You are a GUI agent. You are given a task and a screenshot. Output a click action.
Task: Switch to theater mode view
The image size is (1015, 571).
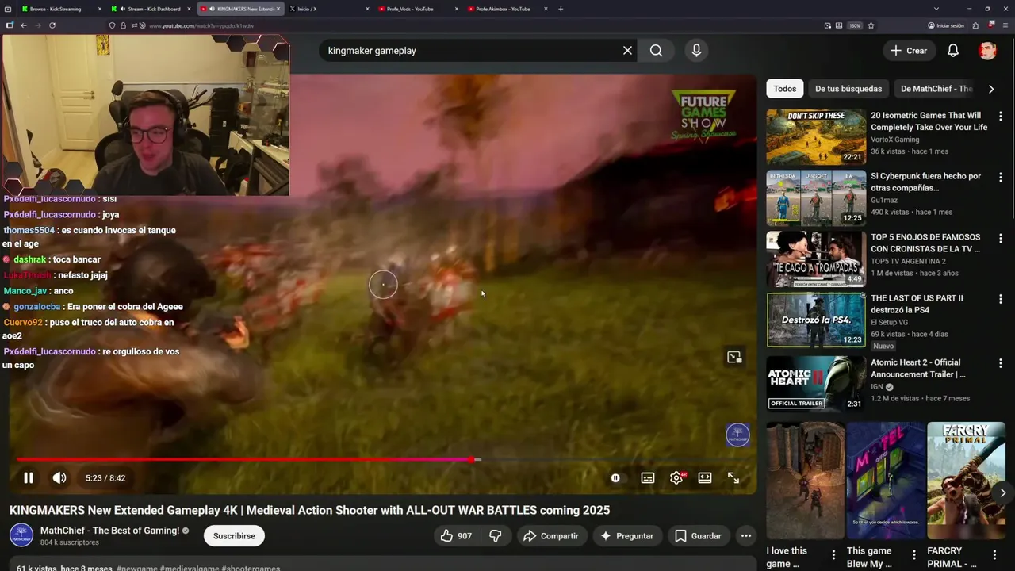[x=705, y=477]
